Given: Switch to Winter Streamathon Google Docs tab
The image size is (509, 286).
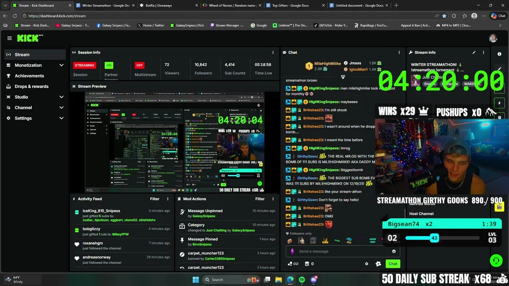Looking at the screenshot, I should coord(105,6).
